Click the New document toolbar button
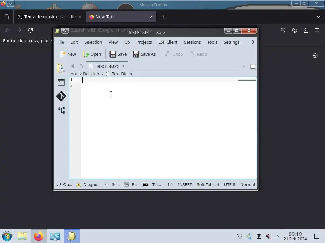 (68, 54)
